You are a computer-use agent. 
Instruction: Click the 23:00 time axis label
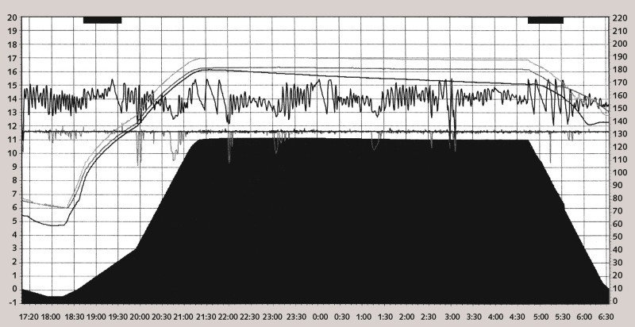(x=271, y=316)
